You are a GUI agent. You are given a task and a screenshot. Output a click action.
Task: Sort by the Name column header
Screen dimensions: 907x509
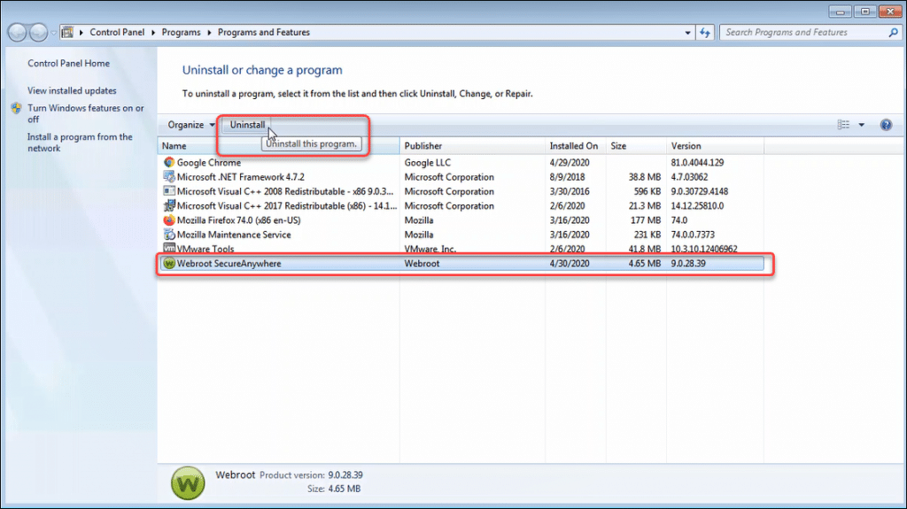coord(279,146)
